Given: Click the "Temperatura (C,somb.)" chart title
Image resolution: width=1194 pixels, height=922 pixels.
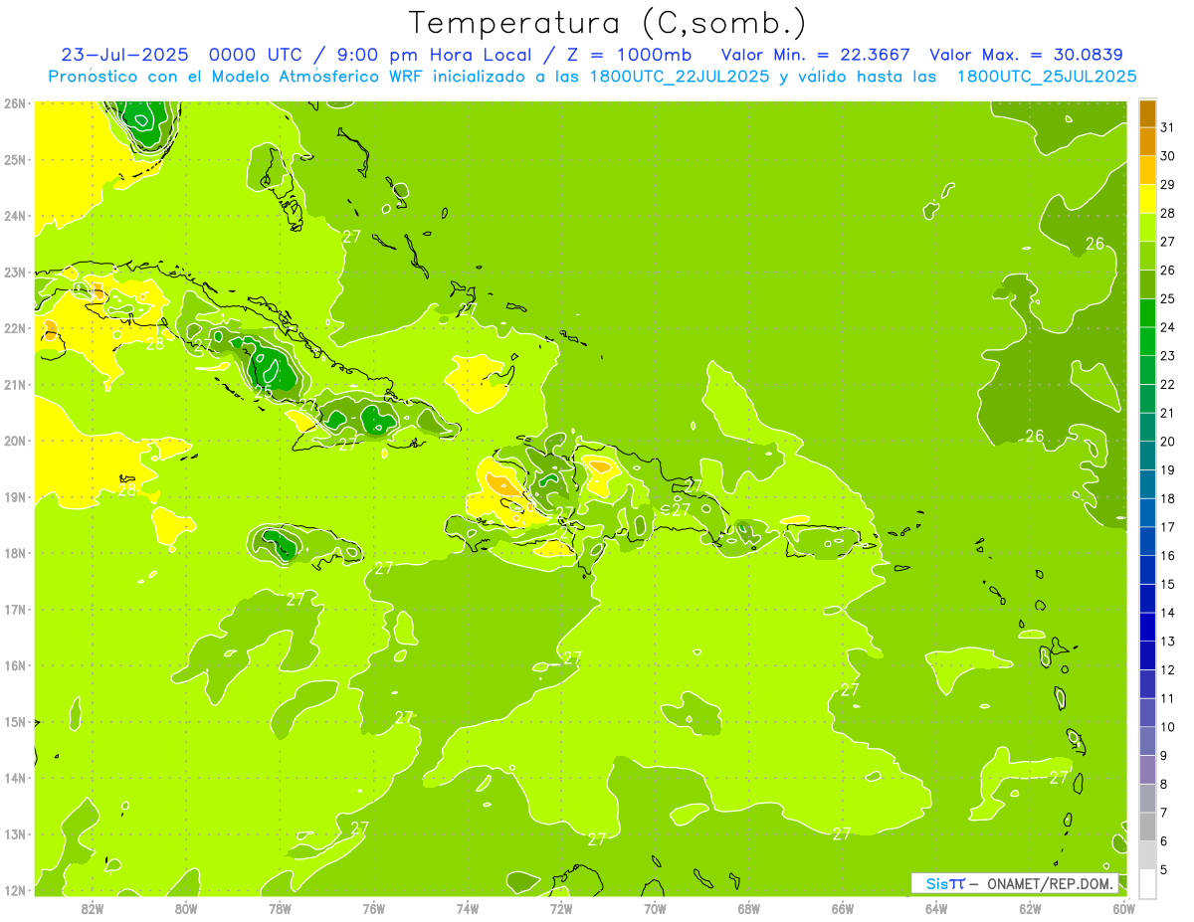Looking at the screenshot, I should coord(608,23).
